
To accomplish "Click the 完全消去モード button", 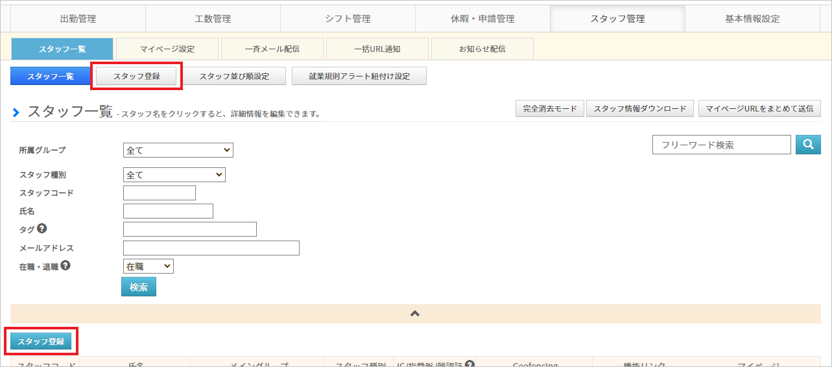I will point(550,108).
